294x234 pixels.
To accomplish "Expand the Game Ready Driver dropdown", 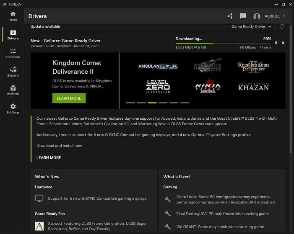I will 251,27.
